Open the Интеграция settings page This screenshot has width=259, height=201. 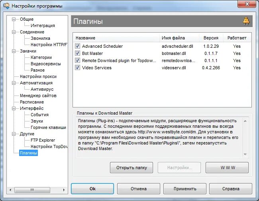coord(43,25)
